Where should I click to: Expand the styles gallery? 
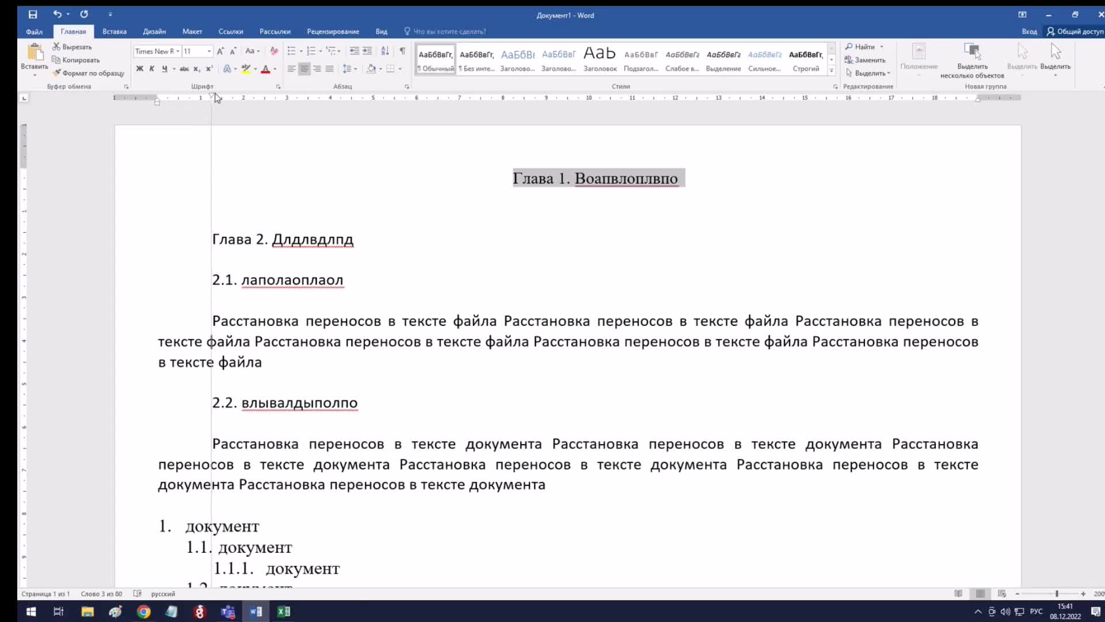tap(832, 70)
